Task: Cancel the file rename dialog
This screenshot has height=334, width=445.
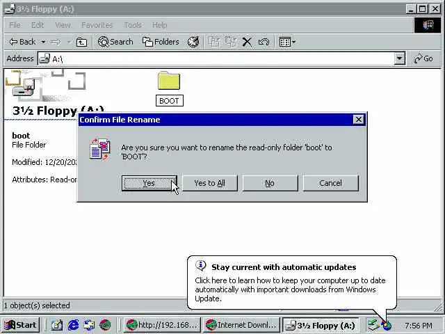Action: click(331, 183)
